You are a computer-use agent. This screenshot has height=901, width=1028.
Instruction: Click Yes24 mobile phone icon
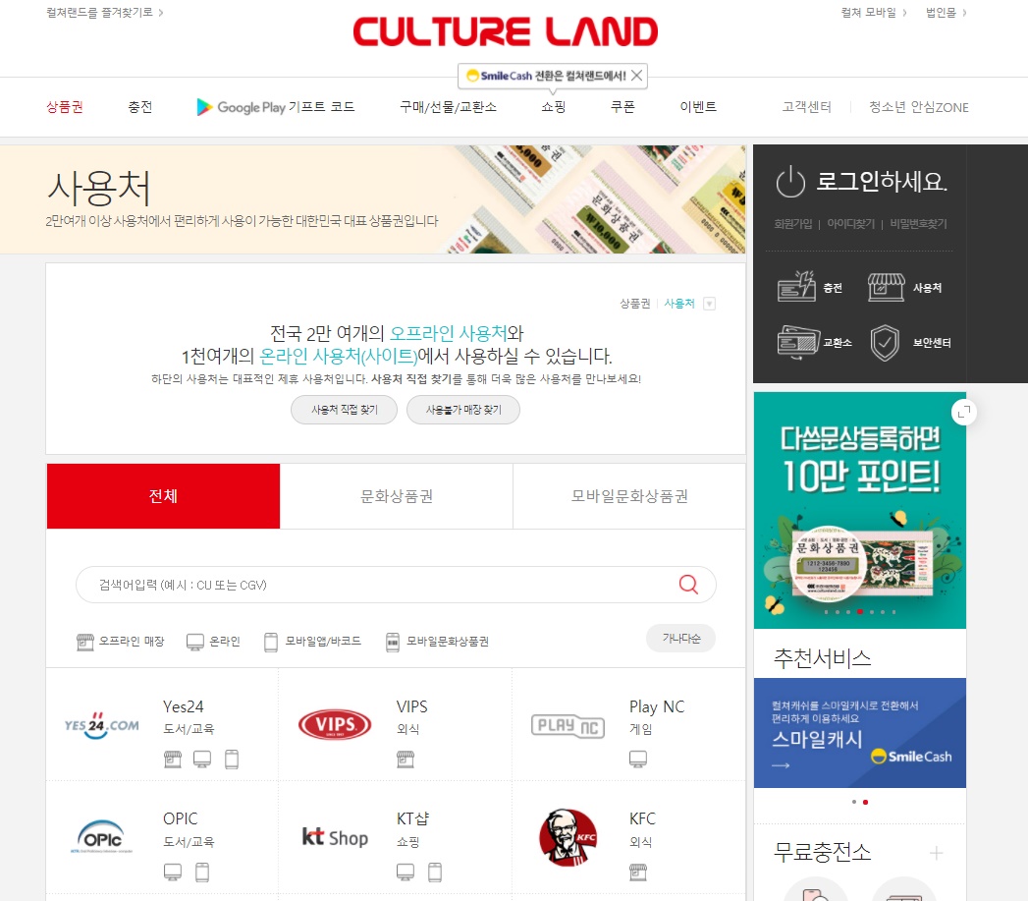click(232, 760)
